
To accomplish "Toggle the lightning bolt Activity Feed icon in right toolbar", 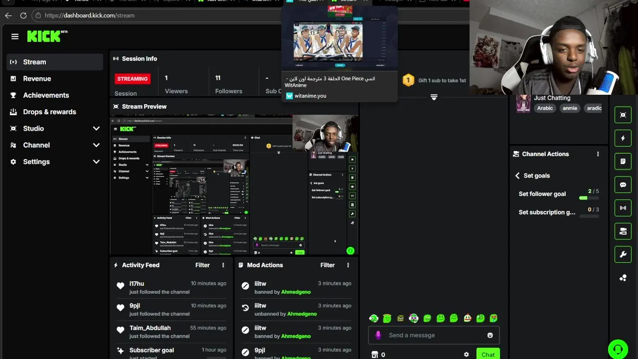I will tap(623, 138).
